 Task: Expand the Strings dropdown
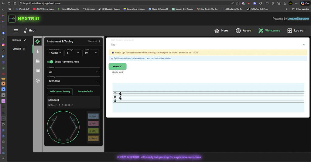point(73,53)
